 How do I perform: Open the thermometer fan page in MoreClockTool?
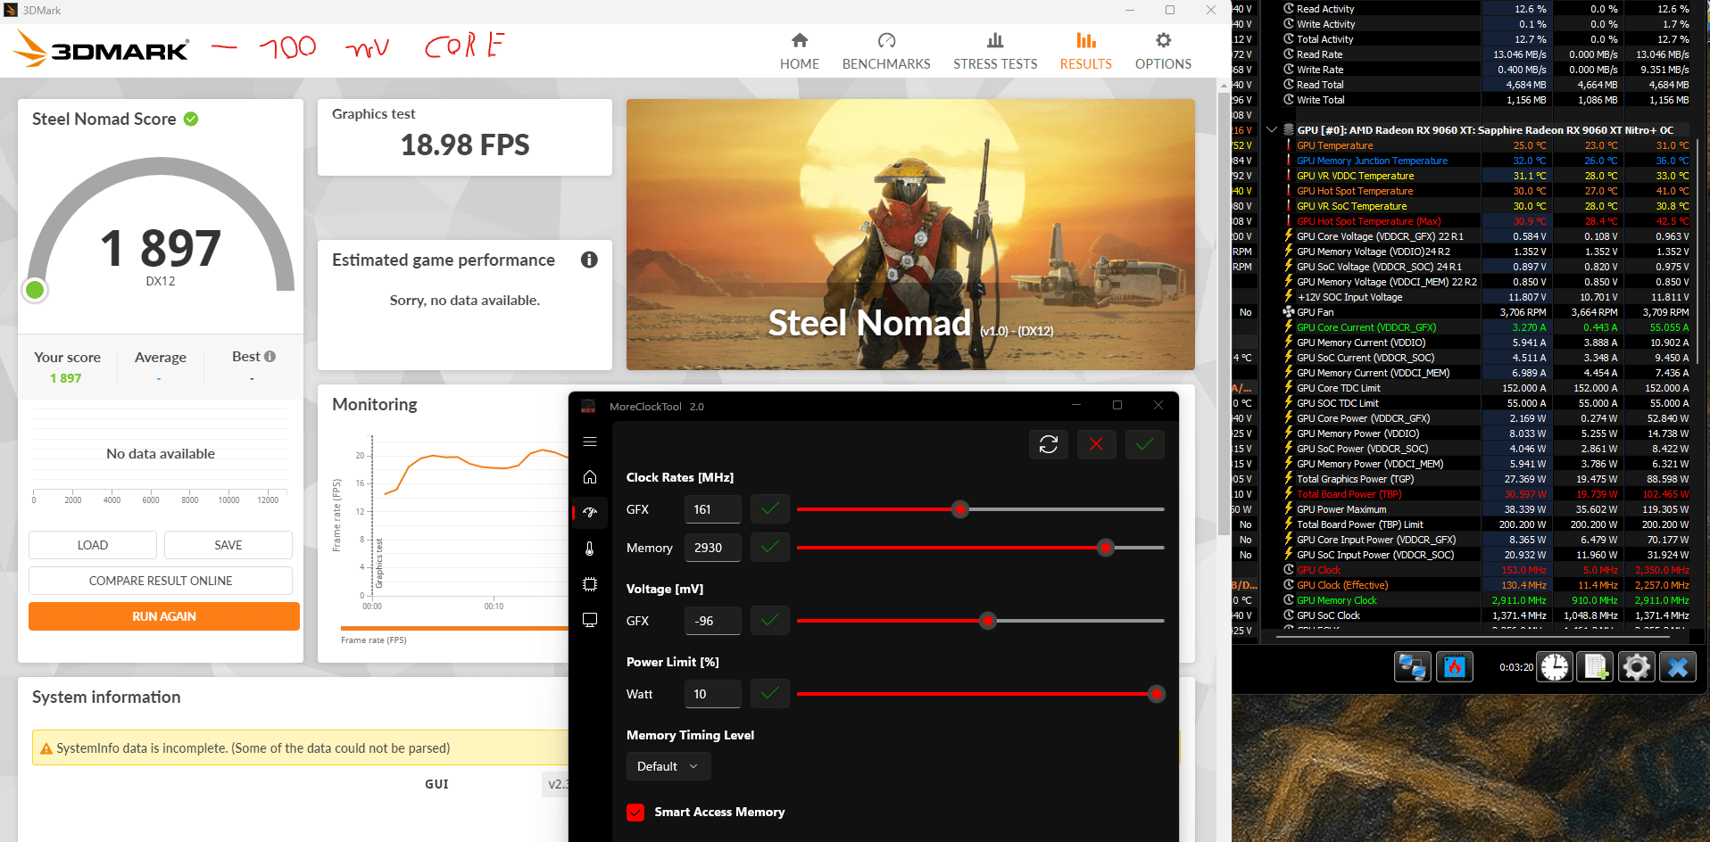(x=590, y=549)
